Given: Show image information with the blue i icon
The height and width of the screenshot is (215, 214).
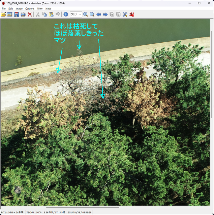Looking at the screenshot, I should click(x=66, y=14).
